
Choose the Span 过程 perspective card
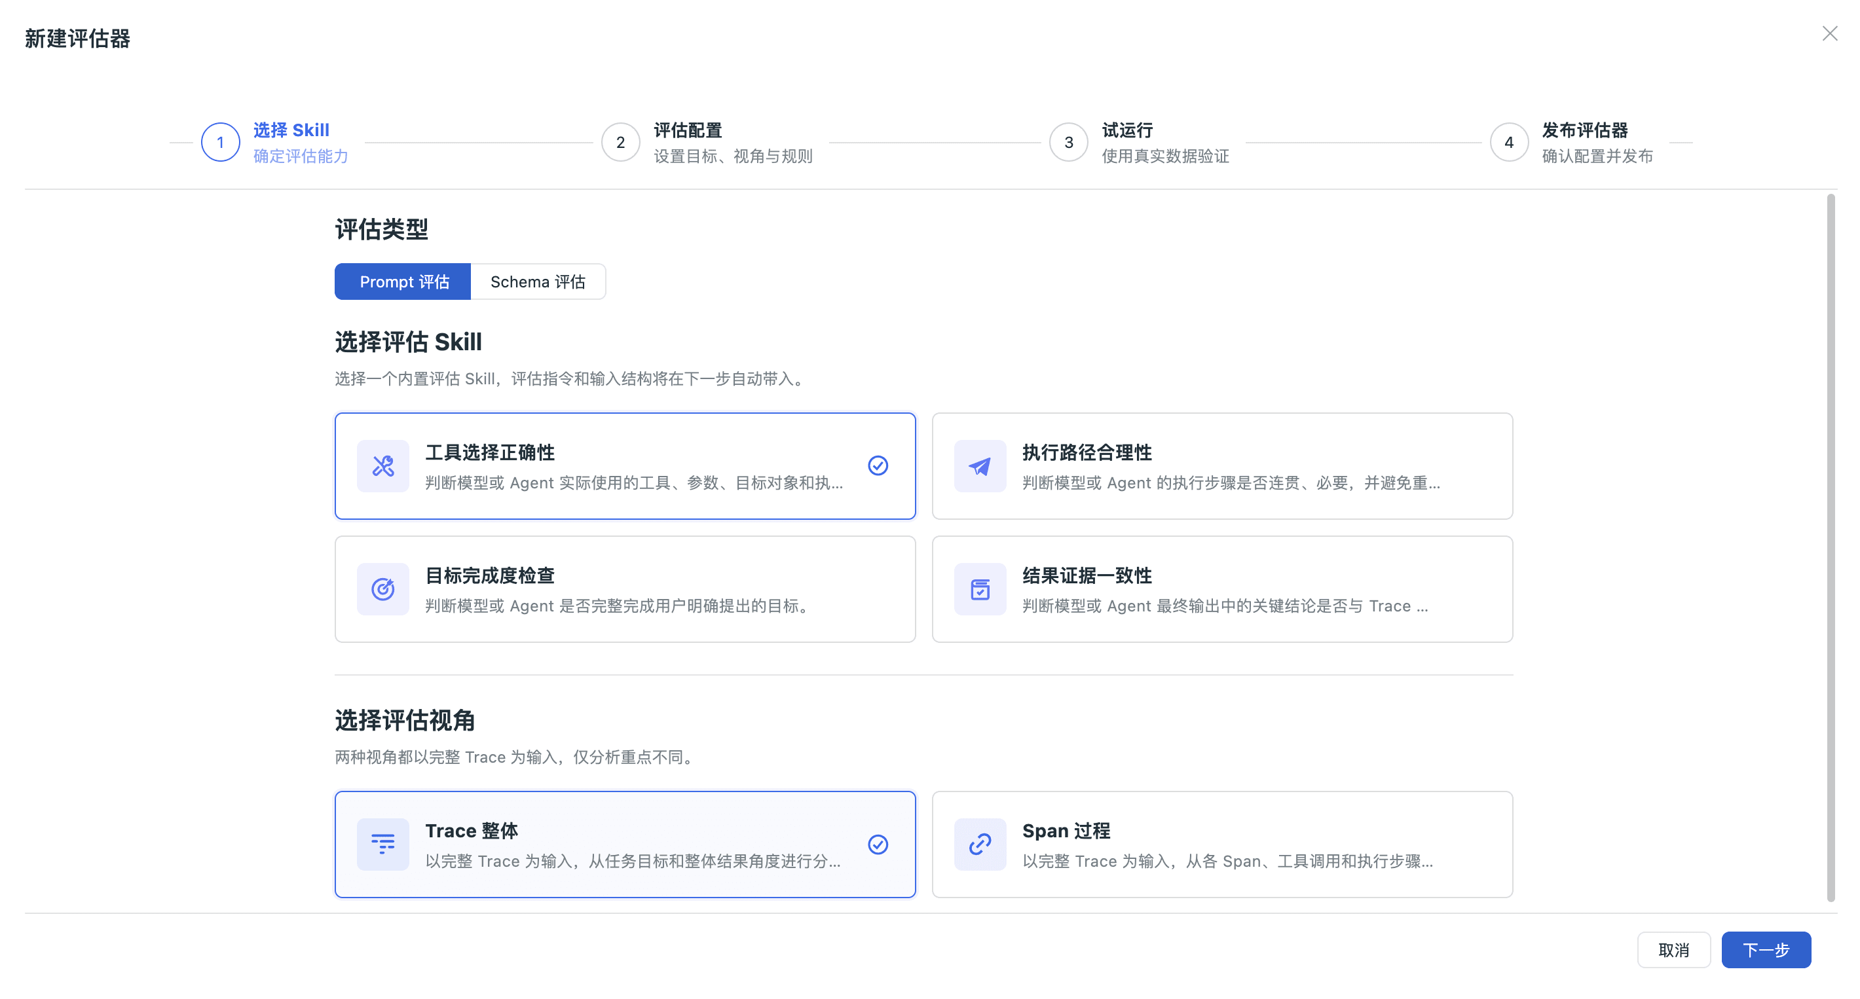[1221, 845]
